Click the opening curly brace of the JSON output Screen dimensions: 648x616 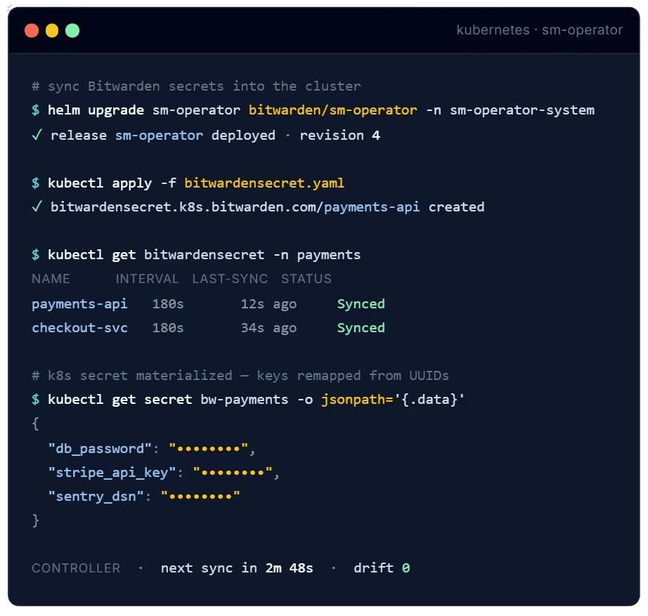pos(36,424)
